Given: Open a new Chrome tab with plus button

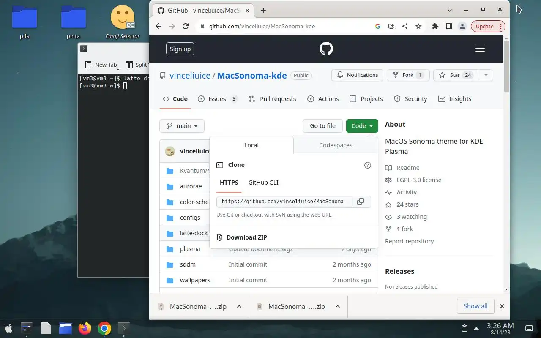Looking at the screenshot, I should coord(263,11).
